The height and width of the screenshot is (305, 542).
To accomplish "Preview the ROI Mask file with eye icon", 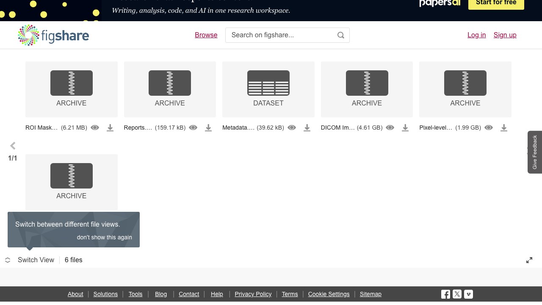I will tap(95, 128).
